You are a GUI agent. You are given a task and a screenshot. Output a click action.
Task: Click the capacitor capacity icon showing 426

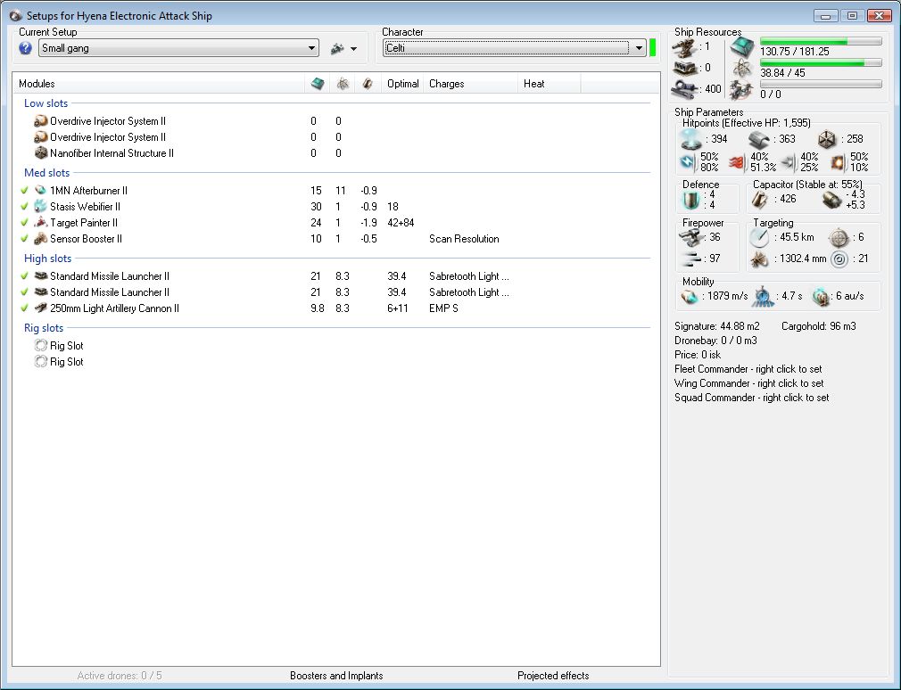759,199
